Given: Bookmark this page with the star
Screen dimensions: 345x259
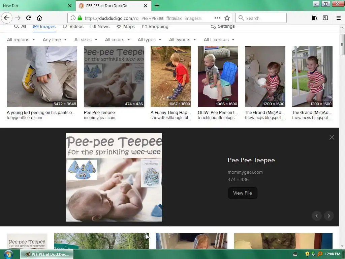Looking at the screenshot, I should tap(227, 18).
